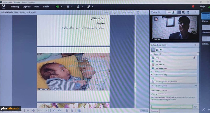Click the Stop Sharing button

127,12
